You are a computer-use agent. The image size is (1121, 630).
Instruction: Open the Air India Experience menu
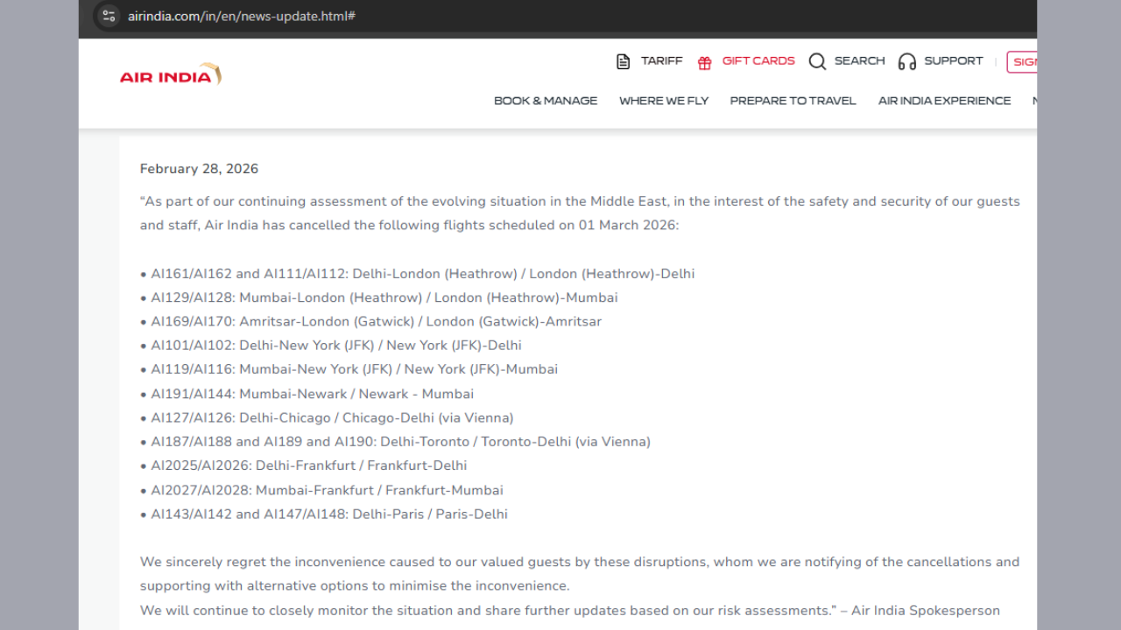(x=944, y=101)
